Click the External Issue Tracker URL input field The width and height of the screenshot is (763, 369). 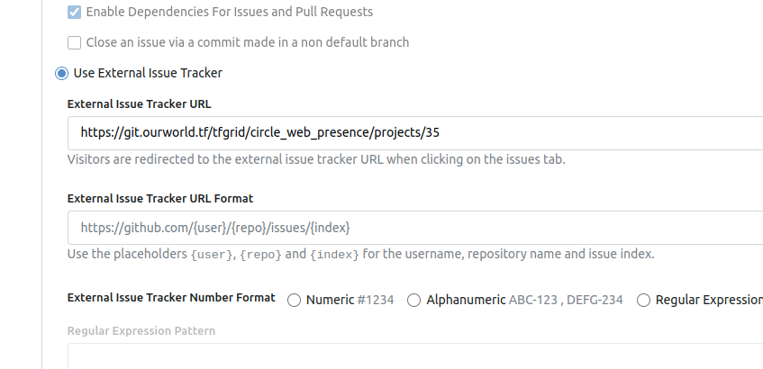414,132
